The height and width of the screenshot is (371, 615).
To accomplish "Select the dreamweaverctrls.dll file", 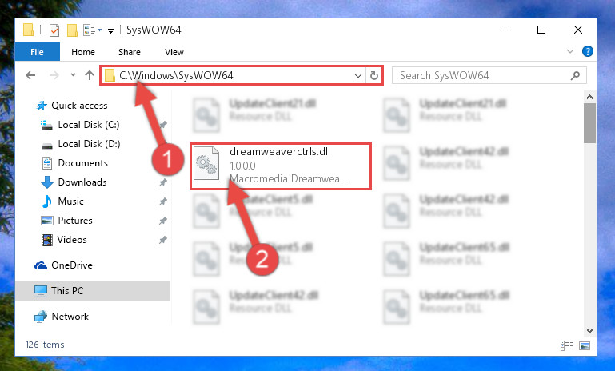I will click(281, 166).
